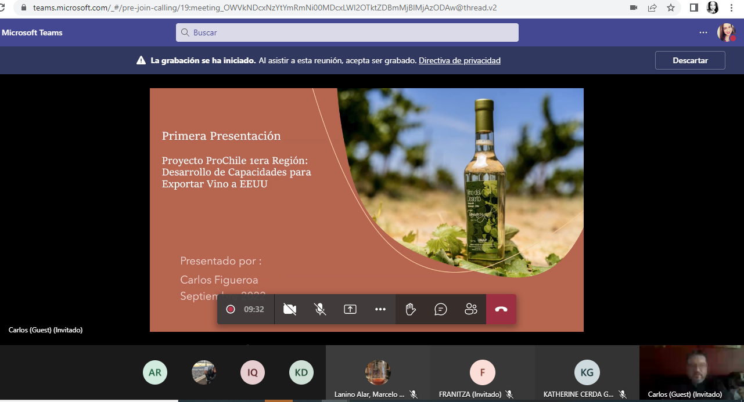Turn on the camera in call toolbar
The height and width of the screenshot is (402, 744).
pyautogui.click(x=290, y=309)
